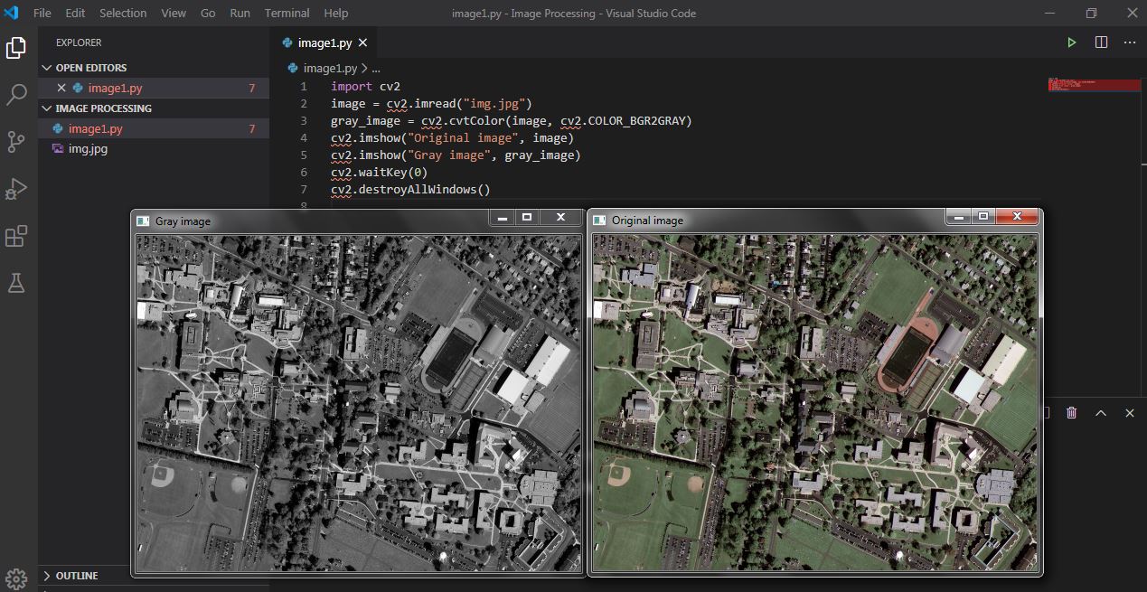The height and width of the screenshot is (592, 1147).
Task: Split the editor with the split icon
Action: [x=1099, y=42]
